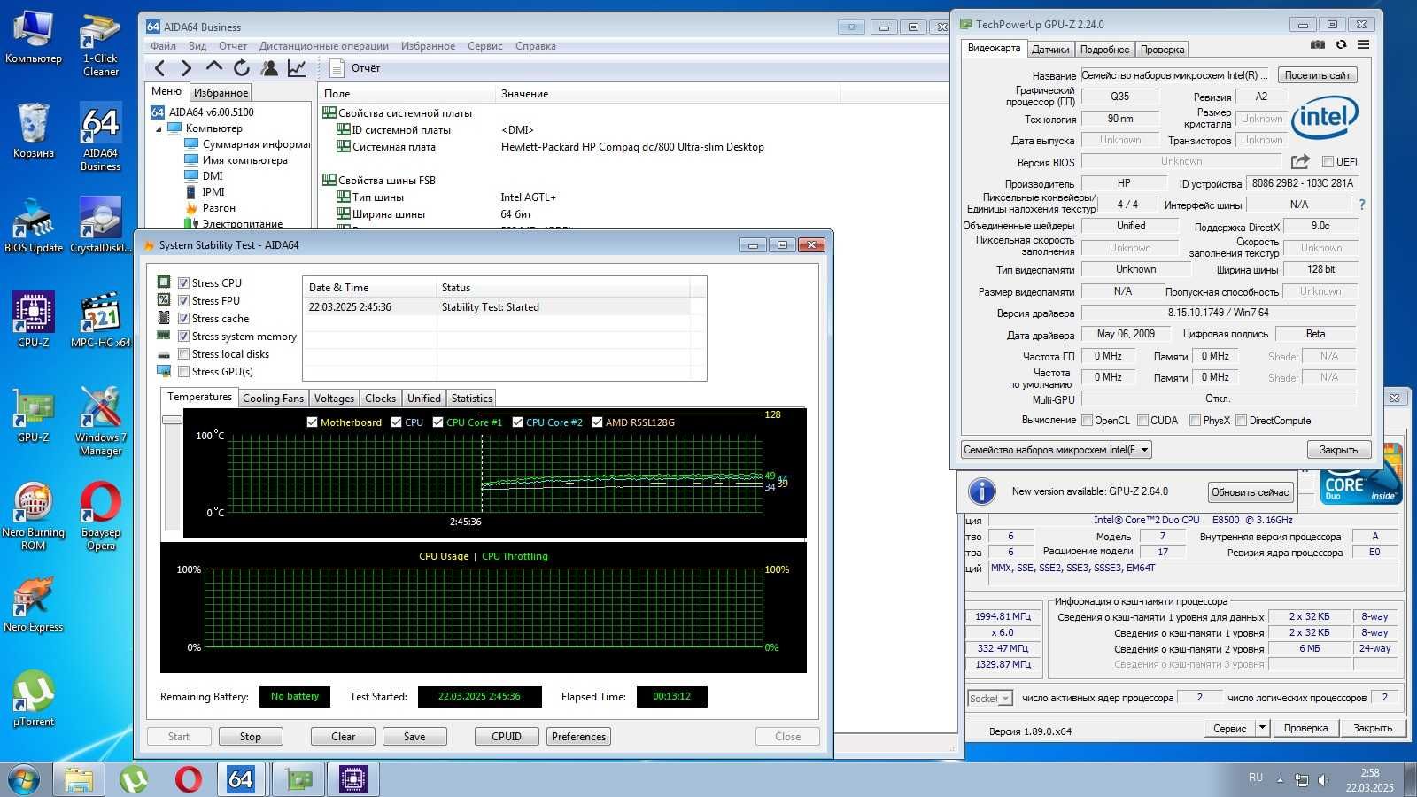The image size is (1417, 797).
Task: Uncheck CPU Core #1 temperature graph
Action: (x=438, y=422)
